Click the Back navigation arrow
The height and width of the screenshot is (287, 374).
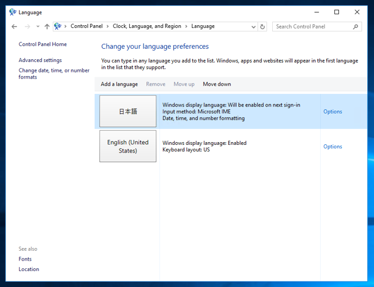tap(14, 26)
